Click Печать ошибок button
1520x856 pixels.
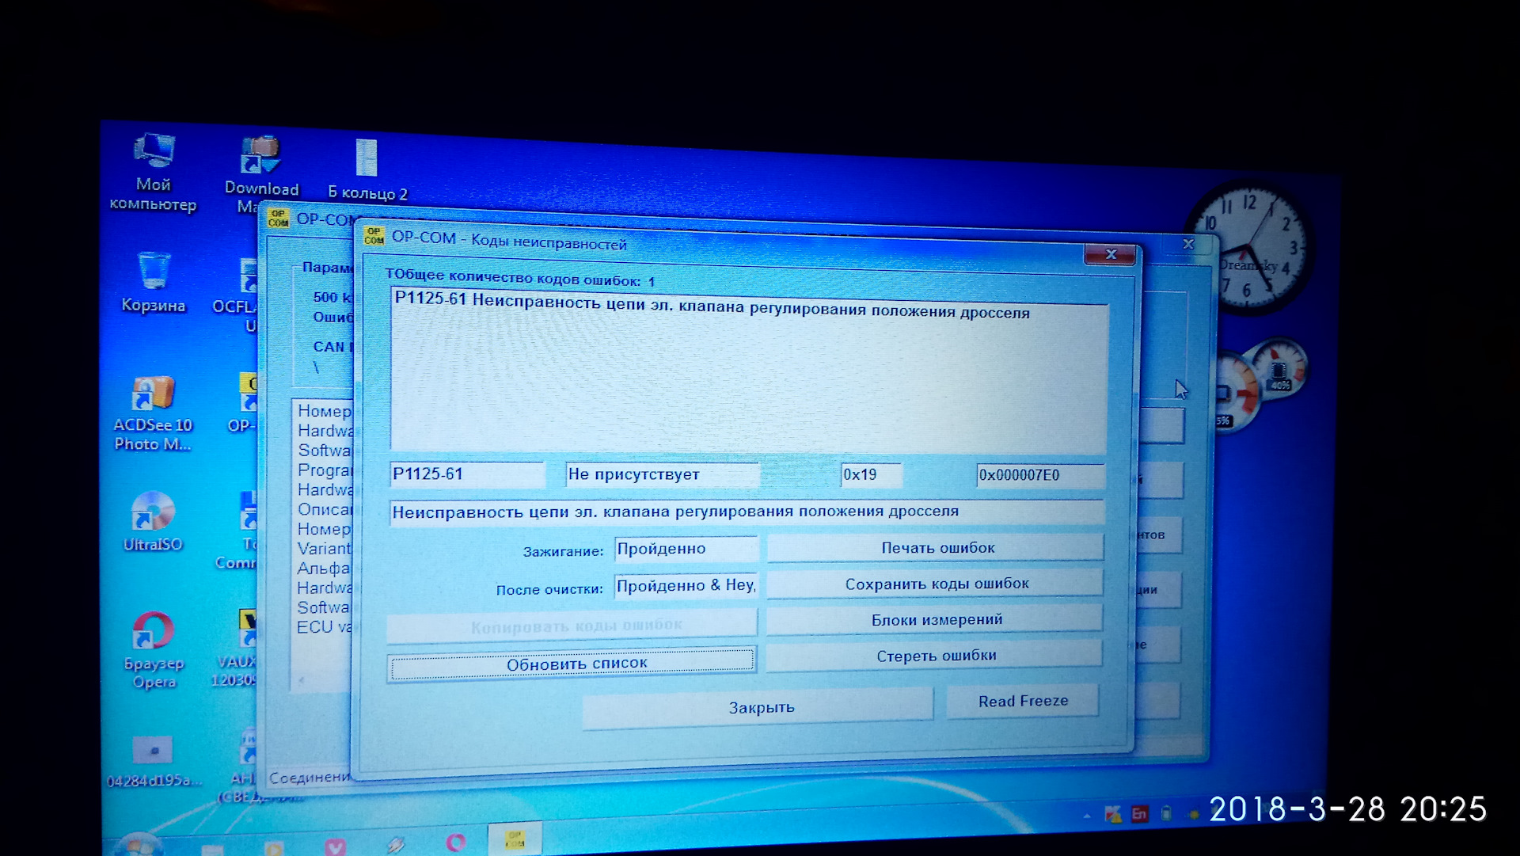[937, 548]
